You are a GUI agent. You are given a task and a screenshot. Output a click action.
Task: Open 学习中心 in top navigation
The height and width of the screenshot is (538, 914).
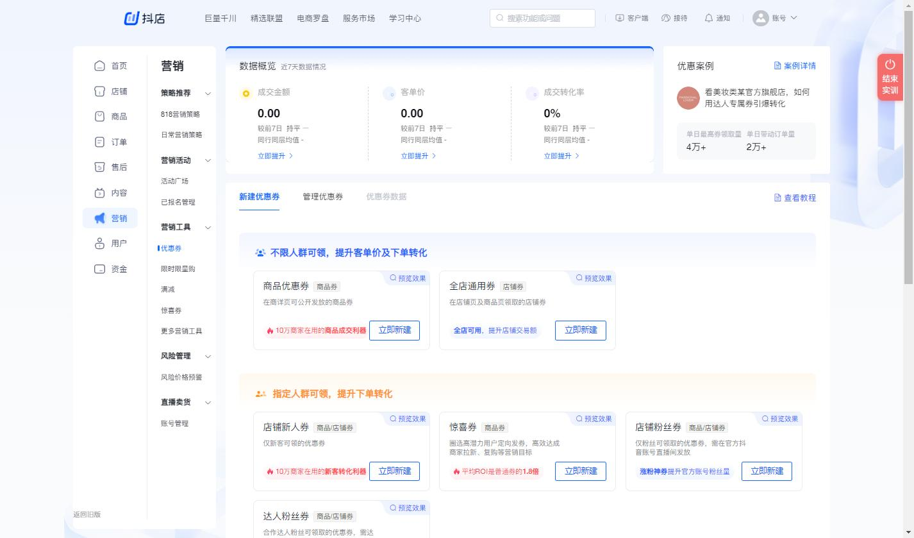405,18
